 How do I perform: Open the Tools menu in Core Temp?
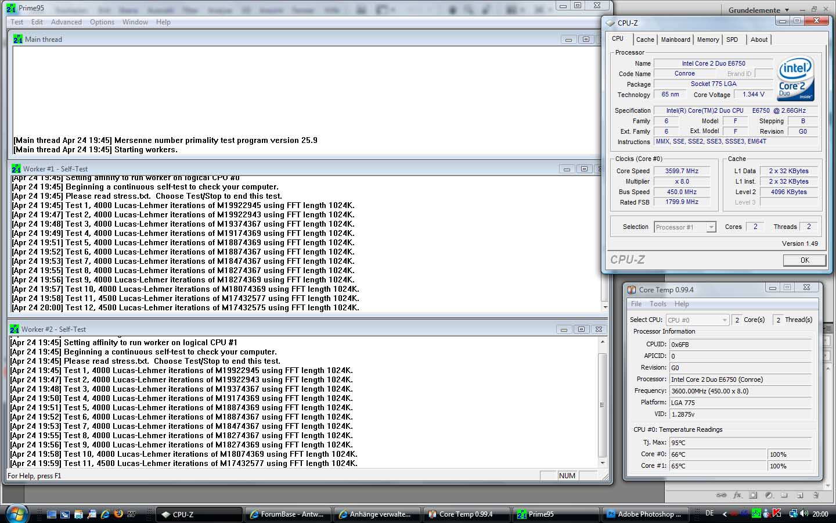click(658, 304)
